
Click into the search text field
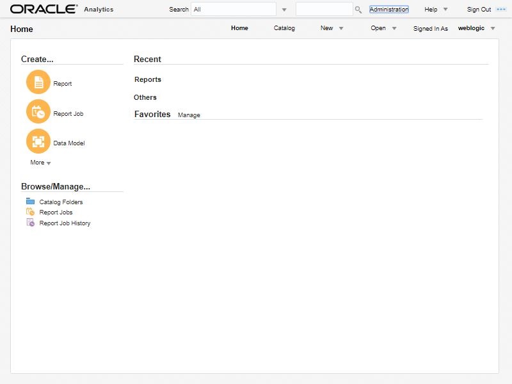click(324, 9)
